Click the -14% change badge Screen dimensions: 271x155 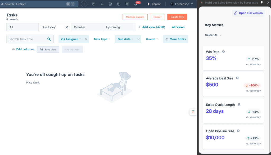click(253, 112)
